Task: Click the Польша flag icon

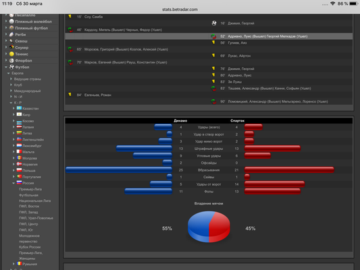Action: point(19,170)
